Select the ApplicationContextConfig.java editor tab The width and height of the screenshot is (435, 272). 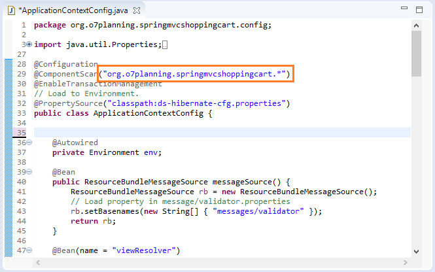pyautogui.click(x=73, y=10)
